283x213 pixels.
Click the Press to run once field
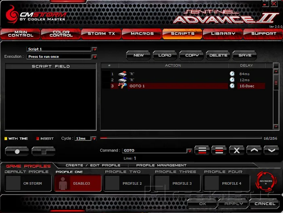tap(59, 57)
